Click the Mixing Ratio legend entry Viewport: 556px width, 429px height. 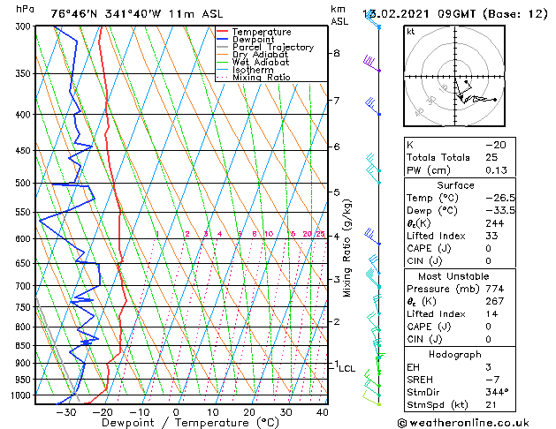click(254, 77)
